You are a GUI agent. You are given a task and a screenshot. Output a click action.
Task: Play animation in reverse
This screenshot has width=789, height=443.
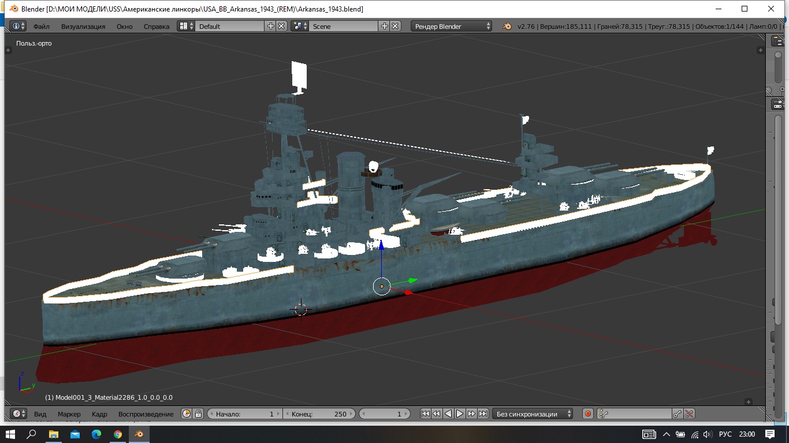pos(448,414)
